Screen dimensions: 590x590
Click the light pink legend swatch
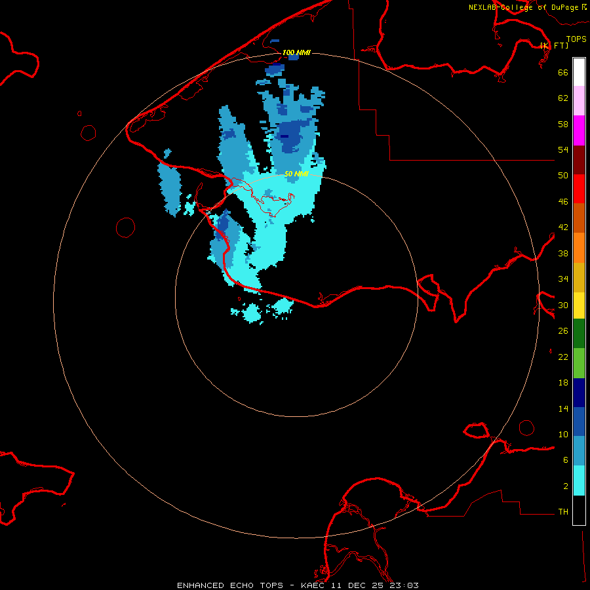pos(579,101)
